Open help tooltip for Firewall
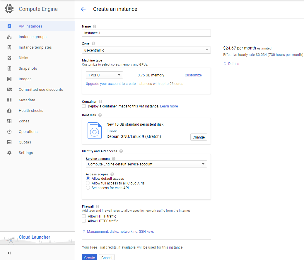 coord(98,206)
